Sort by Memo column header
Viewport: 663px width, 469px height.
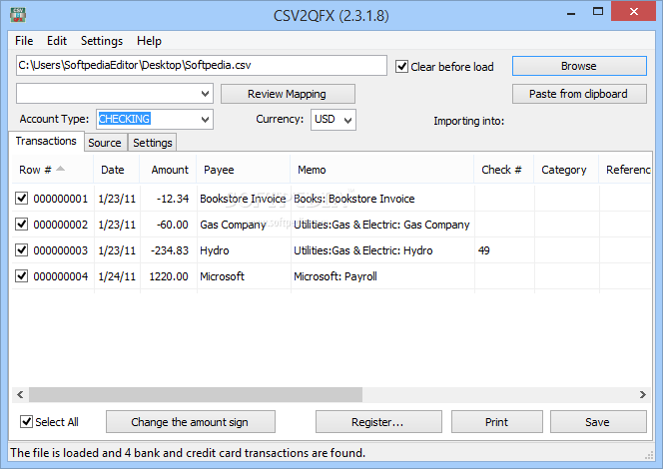[382, 170]
